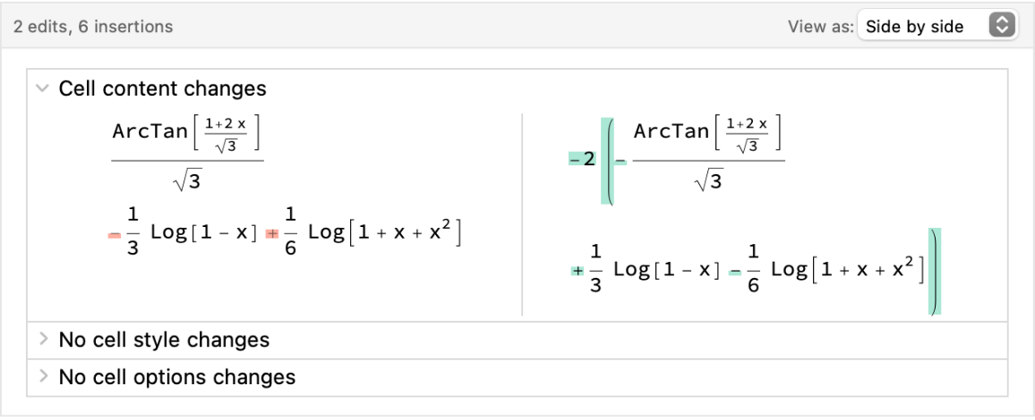Click the green minus before the right ArcTan fraction

pos(620,161)
